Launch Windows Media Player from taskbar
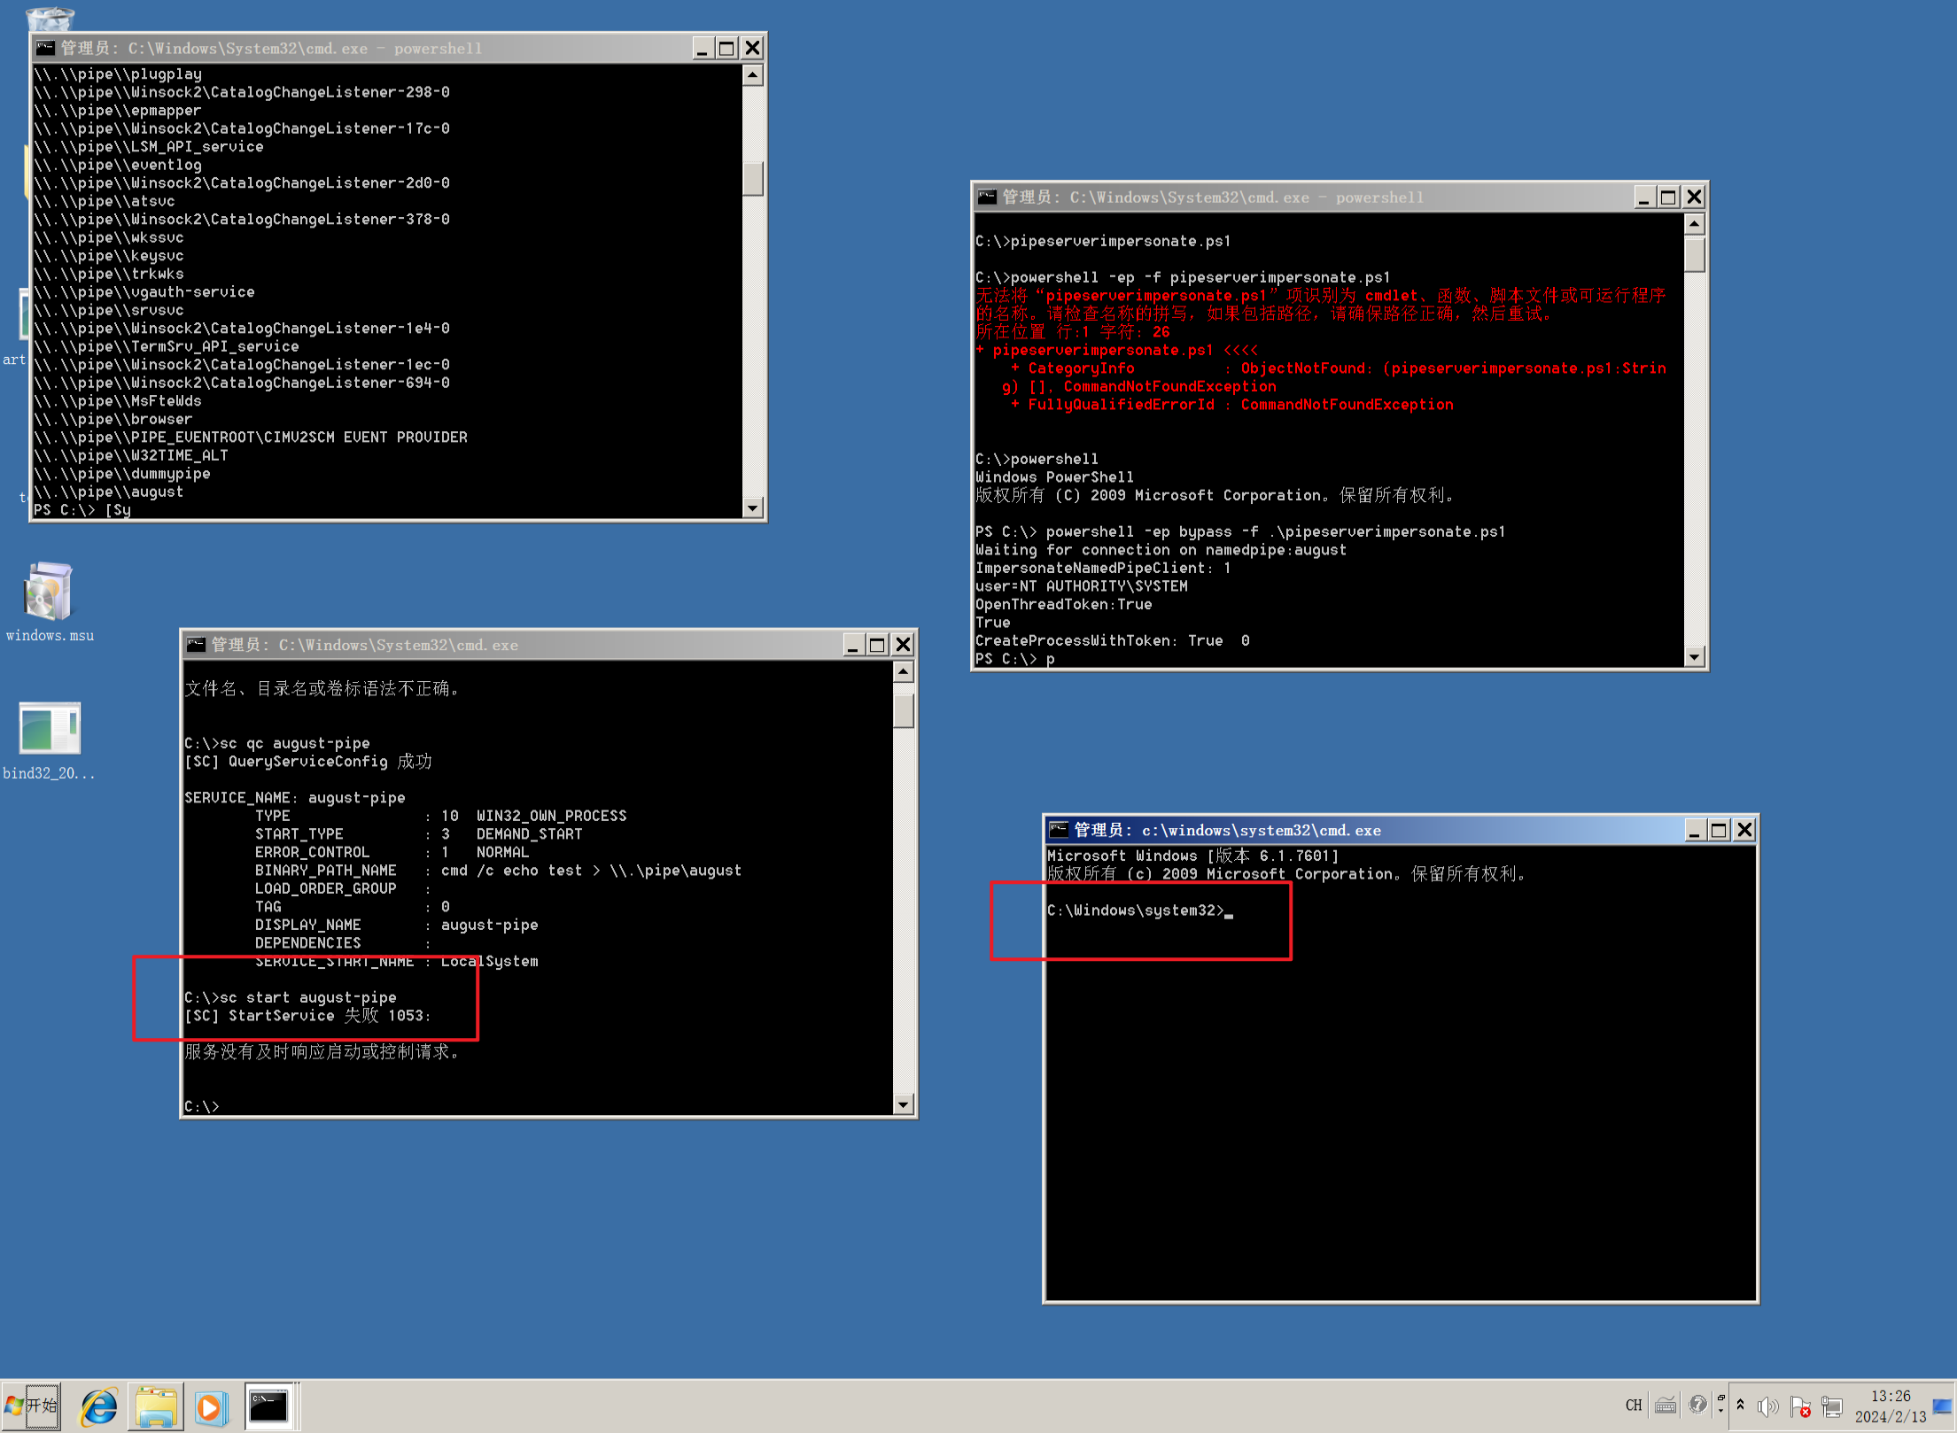 211,1406
